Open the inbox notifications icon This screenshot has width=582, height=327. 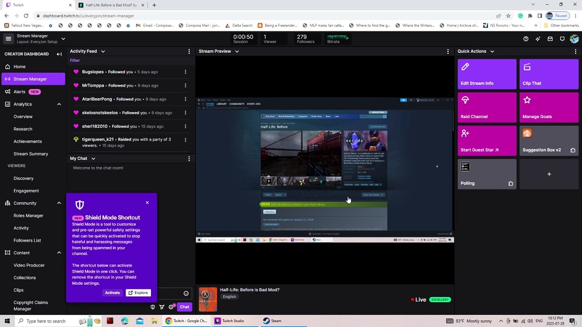(550, 39)
